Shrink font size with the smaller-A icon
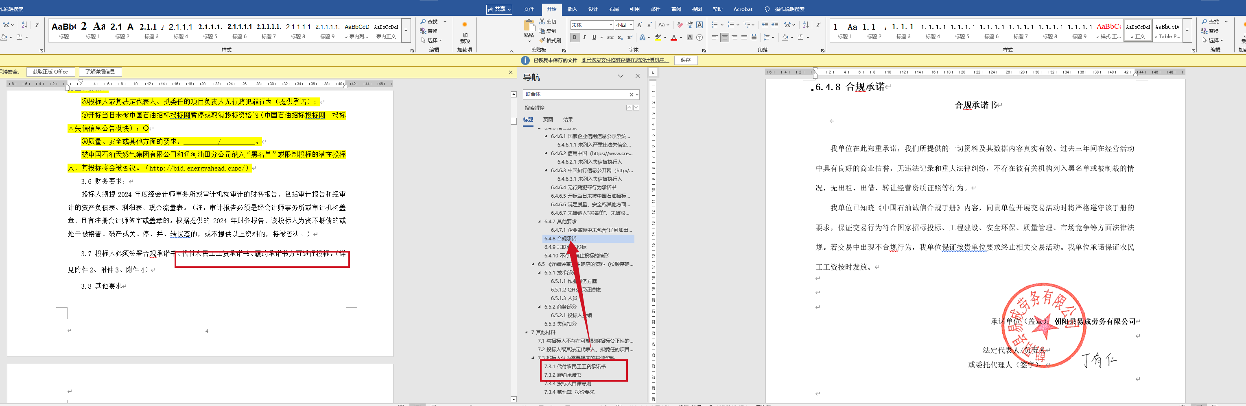The image size is (1246, 406). [649, 25]
